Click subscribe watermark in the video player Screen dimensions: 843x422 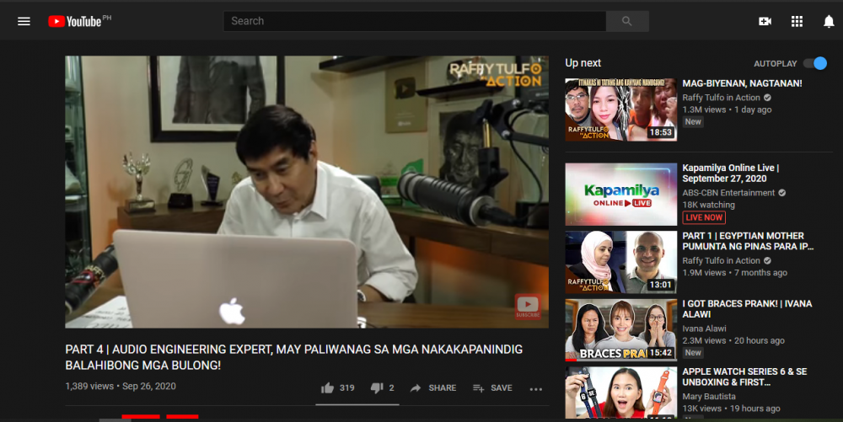[528, 307]
